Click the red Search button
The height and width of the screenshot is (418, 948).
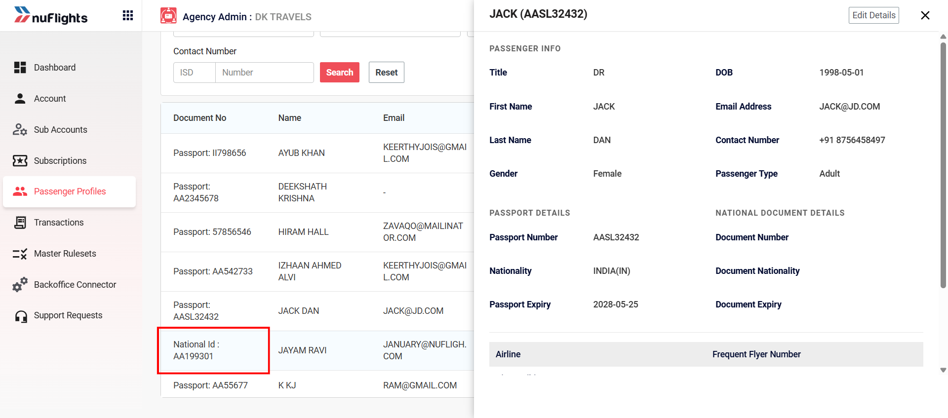click(340, 73)
